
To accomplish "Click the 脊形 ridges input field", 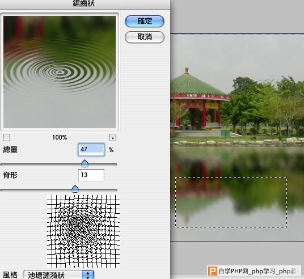I will point(91,175).
